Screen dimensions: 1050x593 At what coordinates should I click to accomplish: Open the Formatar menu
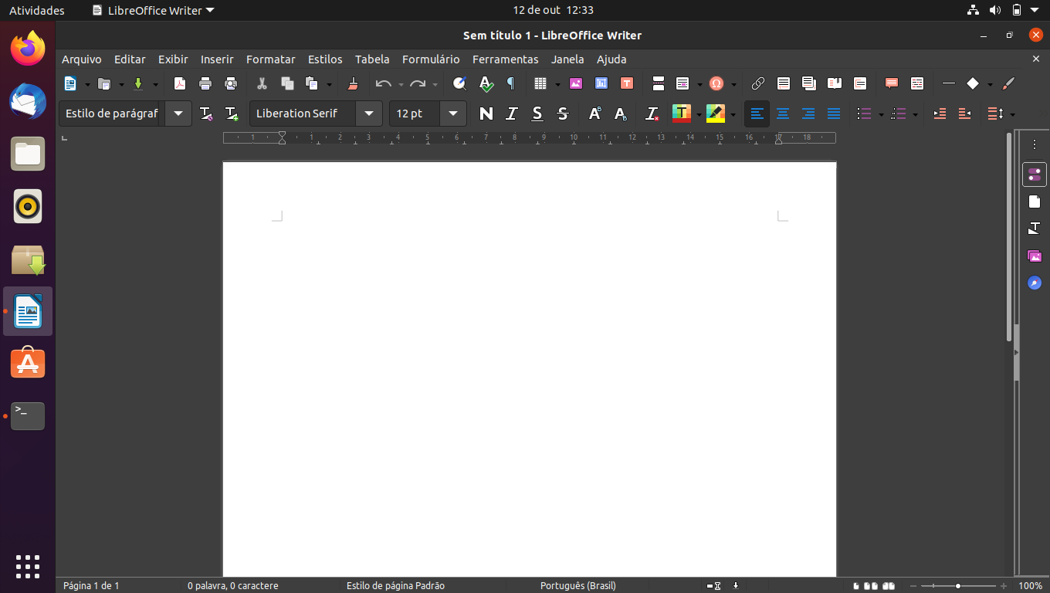coord(271,59)
